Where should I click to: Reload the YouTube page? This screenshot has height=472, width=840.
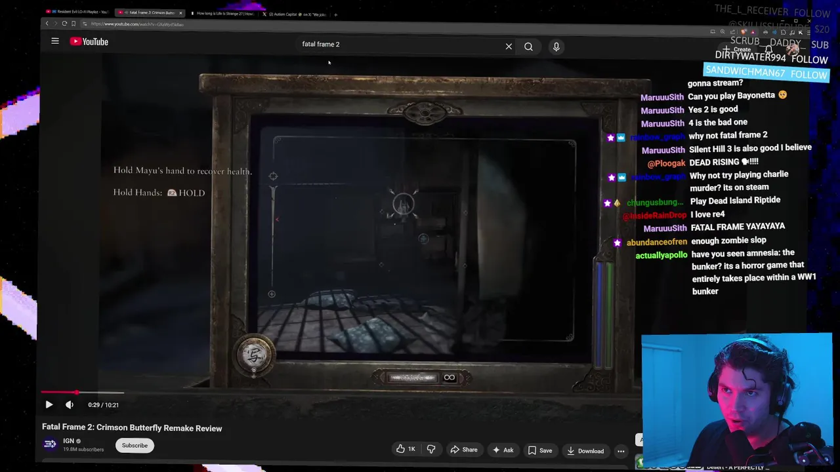pyautogui.click(x=64, y=24)
